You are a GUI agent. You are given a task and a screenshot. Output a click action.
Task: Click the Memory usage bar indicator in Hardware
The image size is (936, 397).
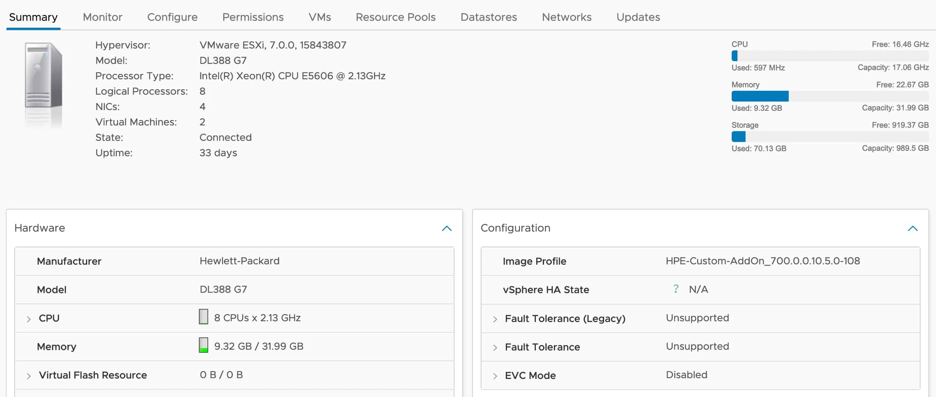point(204,345)
